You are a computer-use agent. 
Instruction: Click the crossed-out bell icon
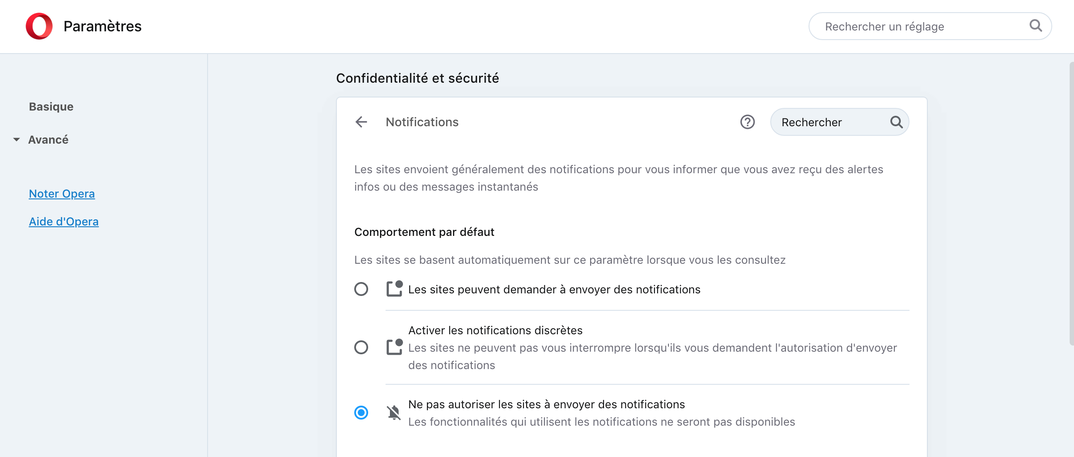click(394, 413)
